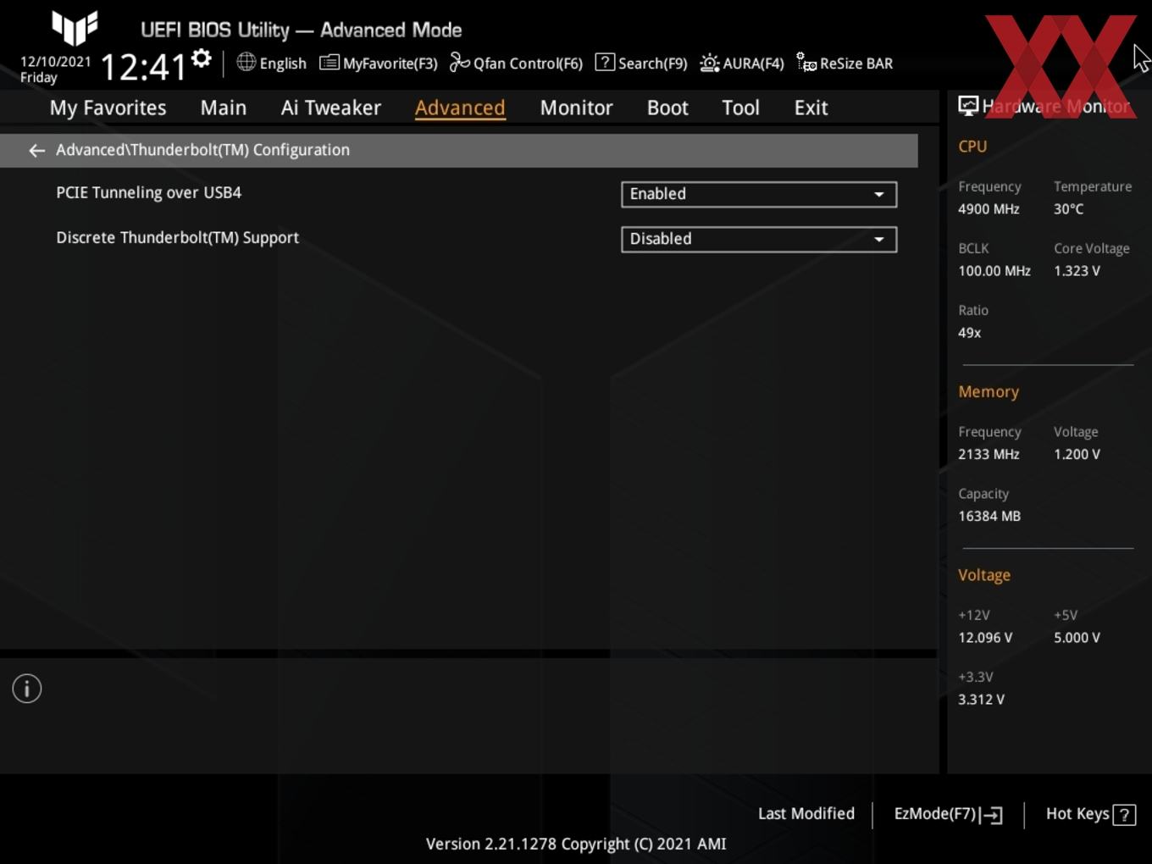1152x864 pixels.
Task: Open MyFavorite(F3) list icon
Action: point(330,63)
